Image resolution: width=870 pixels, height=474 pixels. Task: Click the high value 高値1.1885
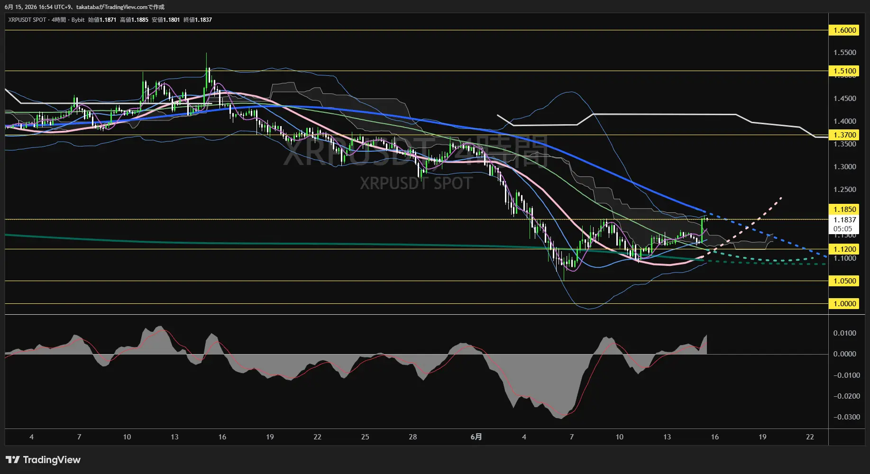coord(134,20)
